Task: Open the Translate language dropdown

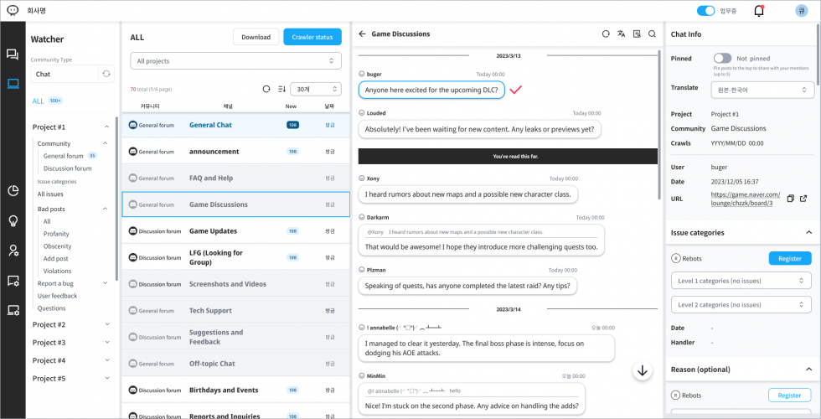Action: 762,90
